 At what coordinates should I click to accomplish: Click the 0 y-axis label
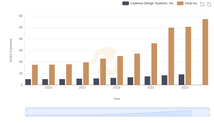pyautogui.click(x=22, y=85)
